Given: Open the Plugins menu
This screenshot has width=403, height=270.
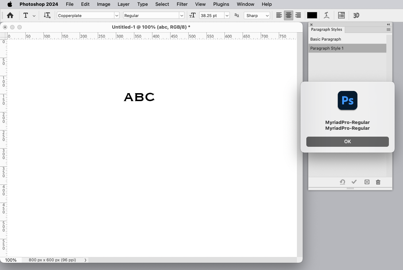Looking at the screenshot, I should coord(221,4).
